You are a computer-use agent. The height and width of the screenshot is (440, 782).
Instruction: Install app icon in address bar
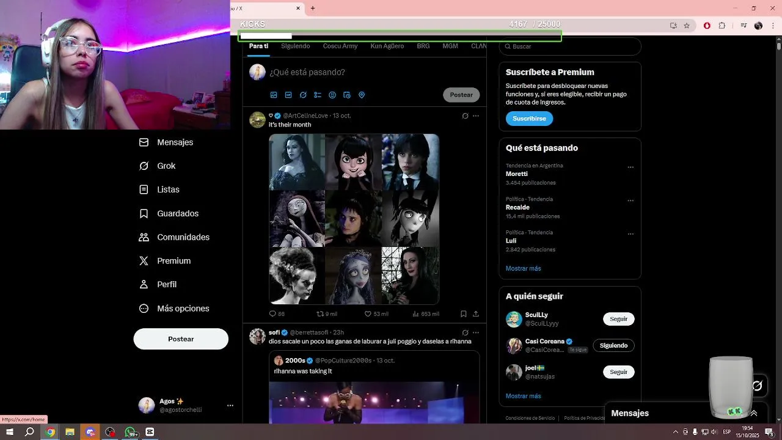point(673,26)
